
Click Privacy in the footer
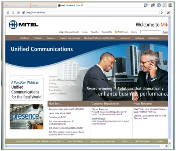pyautogui.click(x=125, y=141)
